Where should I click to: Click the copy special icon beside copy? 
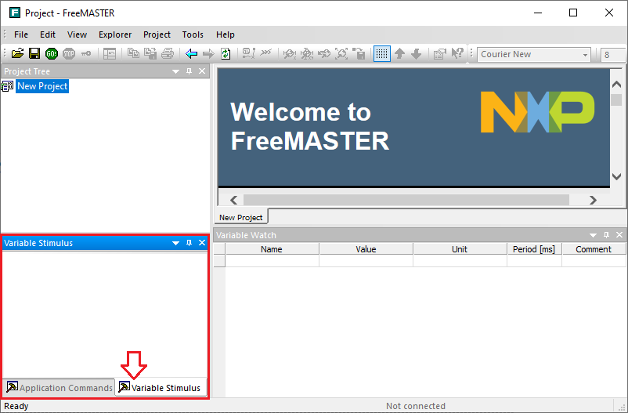coord(150,53)
